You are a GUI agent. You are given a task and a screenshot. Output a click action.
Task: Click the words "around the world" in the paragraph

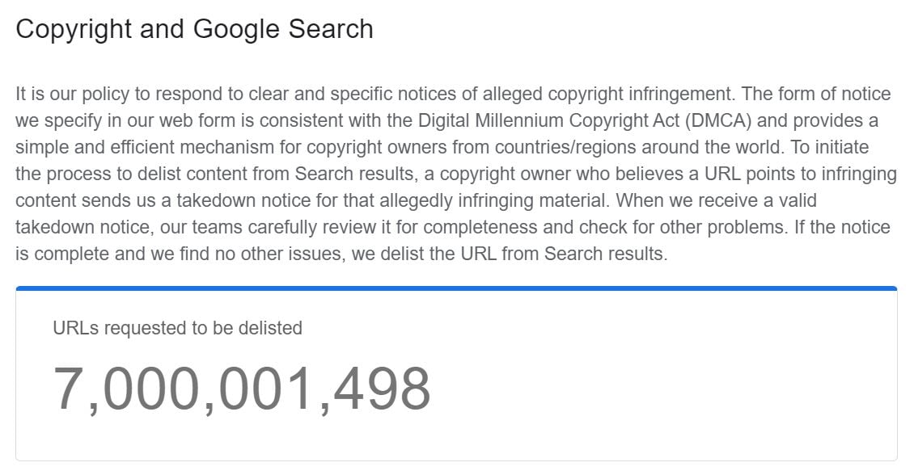712,147
